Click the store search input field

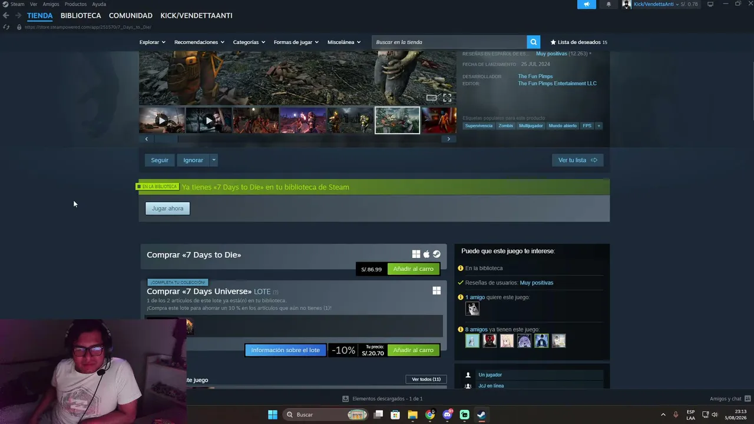449,42
